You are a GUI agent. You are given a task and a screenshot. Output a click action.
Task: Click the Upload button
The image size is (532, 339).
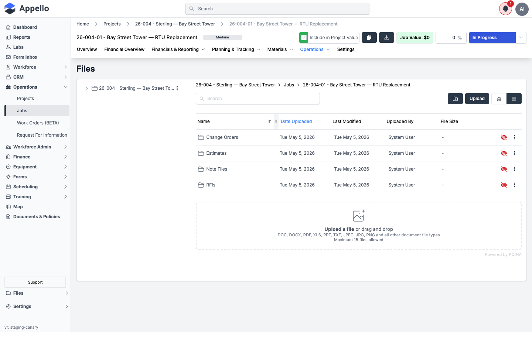click(477, 99)
